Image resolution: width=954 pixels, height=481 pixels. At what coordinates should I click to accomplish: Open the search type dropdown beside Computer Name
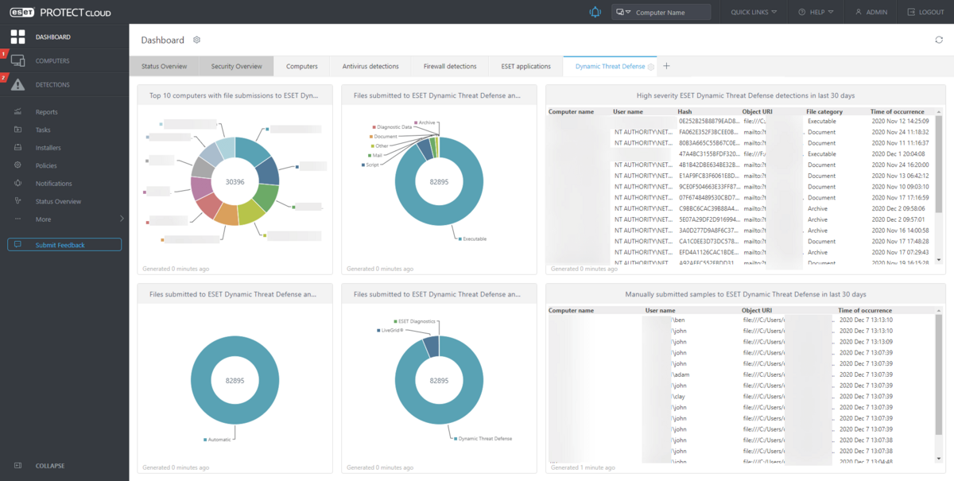pyautogui.click(x=622, y=12)
